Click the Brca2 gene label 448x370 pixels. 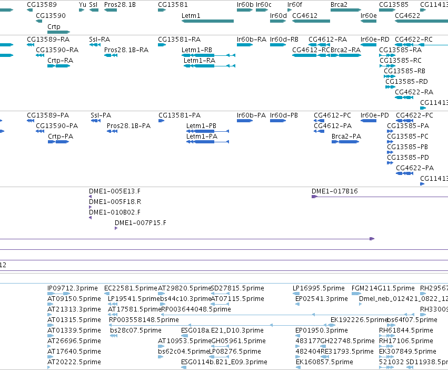click(x=339, y=5)
